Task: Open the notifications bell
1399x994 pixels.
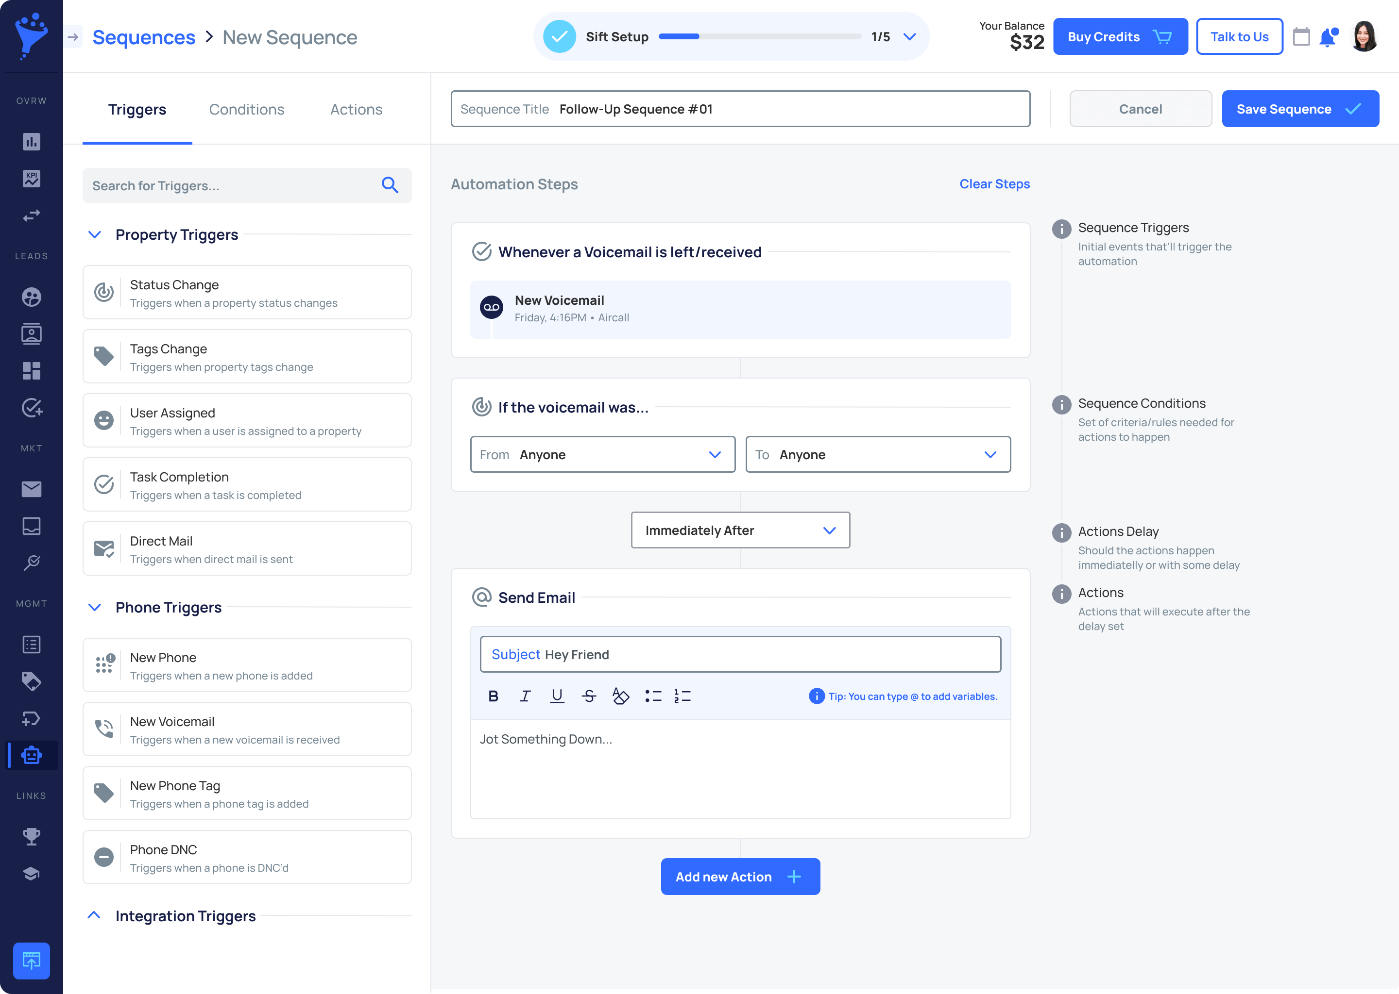Action: (x=1327, y=37)
